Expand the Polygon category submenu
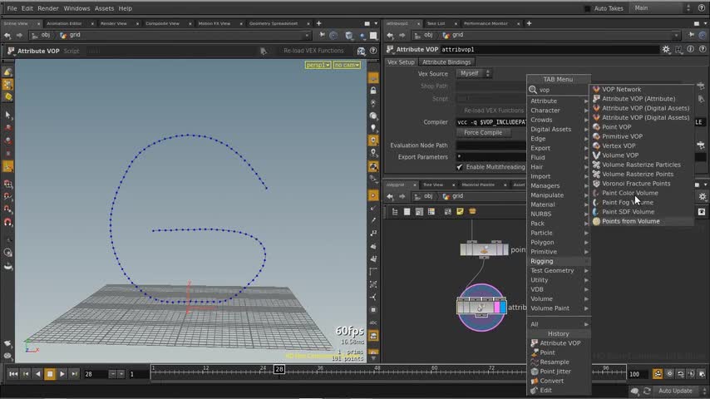The width and height of the screenshot is (710, 399). pyautogui.click(x=559, y=242)
